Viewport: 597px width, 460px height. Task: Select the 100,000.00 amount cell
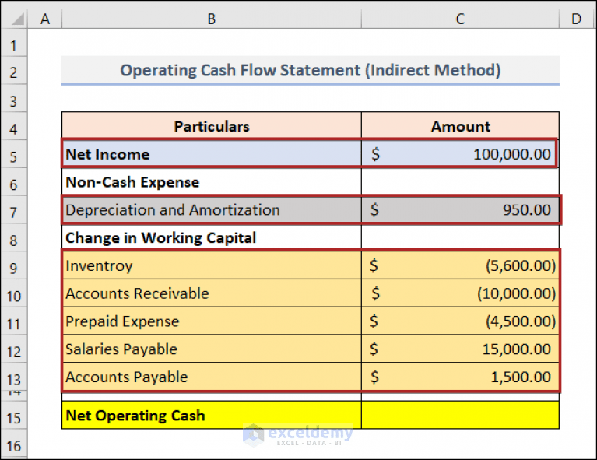(460, 154)
